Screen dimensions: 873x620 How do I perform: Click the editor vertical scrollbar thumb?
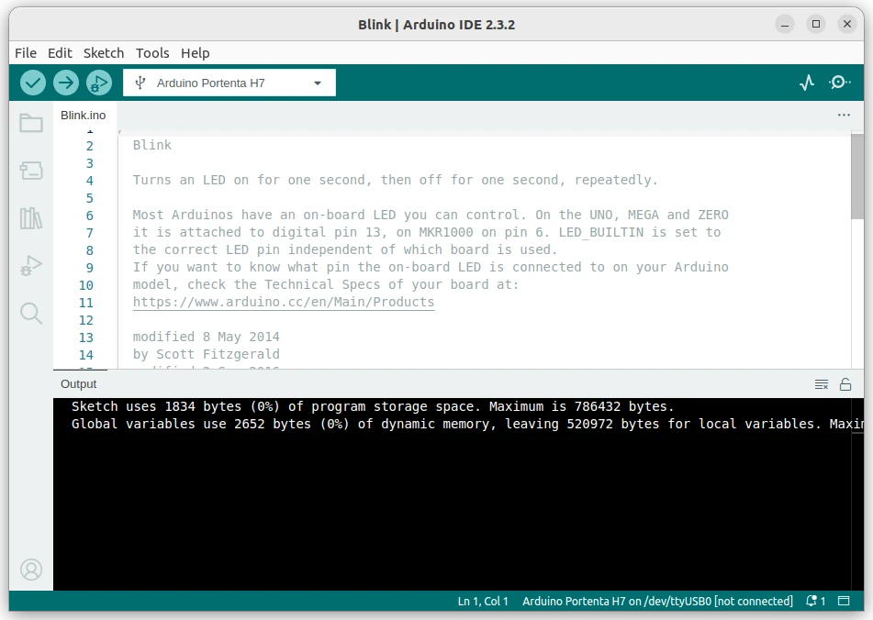tap(856, 176)
